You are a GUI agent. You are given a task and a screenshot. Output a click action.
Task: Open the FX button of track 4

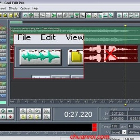click(x=3, y=96)
